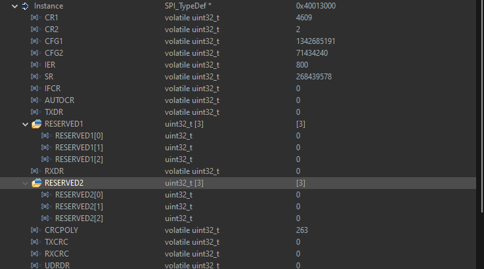
Task: Click the SR variable icon
Action: [35, 77]
